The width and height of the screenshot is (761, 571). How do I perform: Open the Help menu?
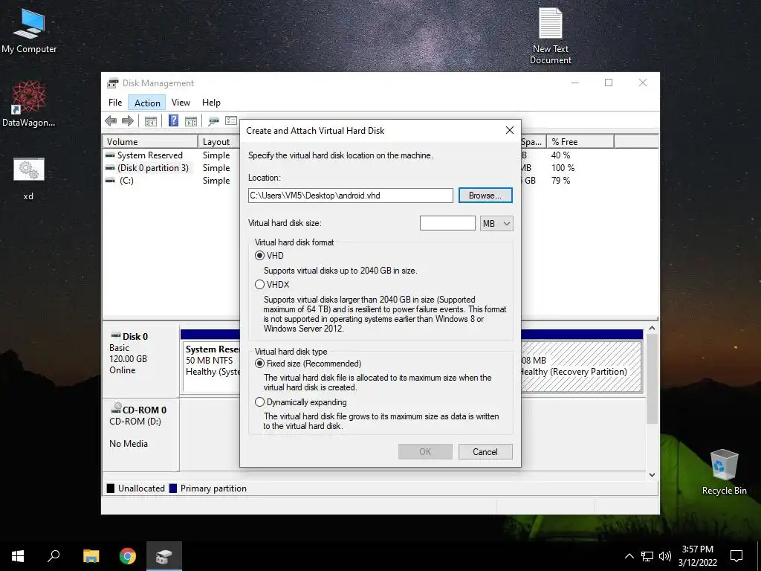tap(211, 103)
